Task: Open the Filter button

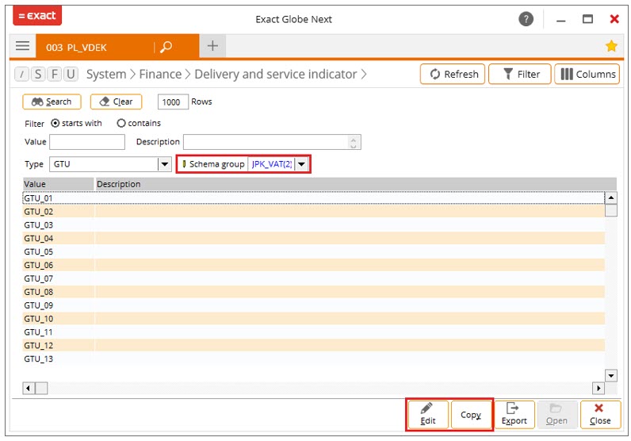Action: [x=520, y=74]
